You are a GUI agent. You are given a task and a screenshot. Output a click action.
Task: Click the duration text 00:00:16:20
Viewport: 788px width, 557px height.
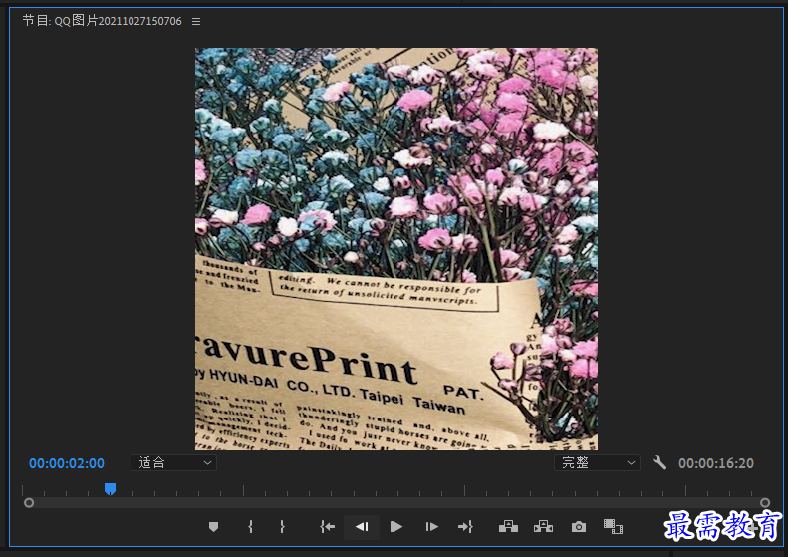click(716, 463)
